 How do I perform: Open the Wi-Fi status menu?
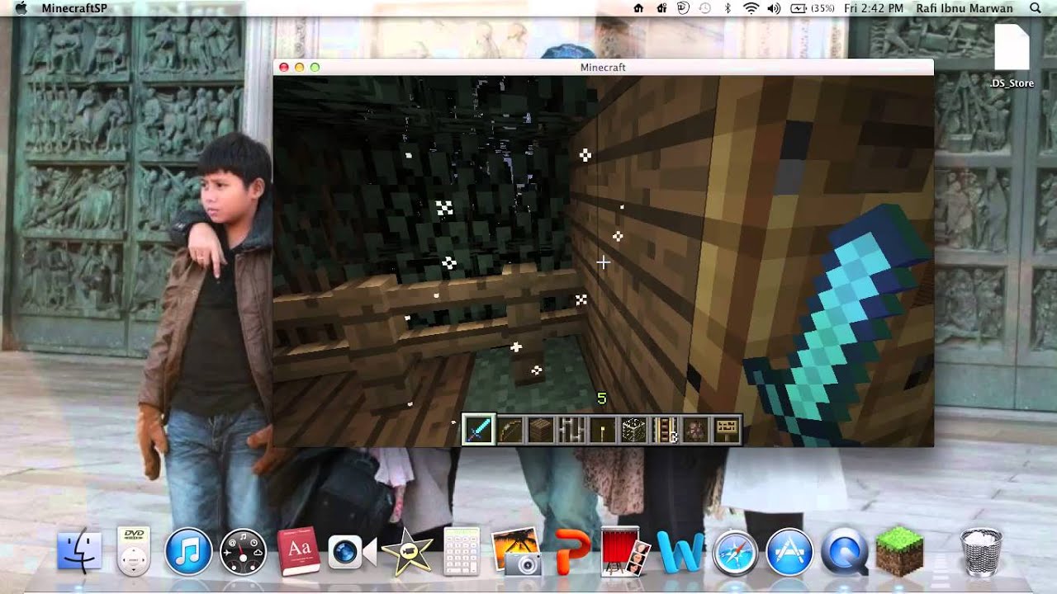pyautogui.click(x=751, y=8)
